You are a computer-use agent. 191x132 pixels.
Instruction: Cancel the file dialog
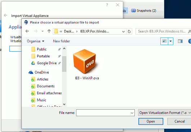[179, 122]
